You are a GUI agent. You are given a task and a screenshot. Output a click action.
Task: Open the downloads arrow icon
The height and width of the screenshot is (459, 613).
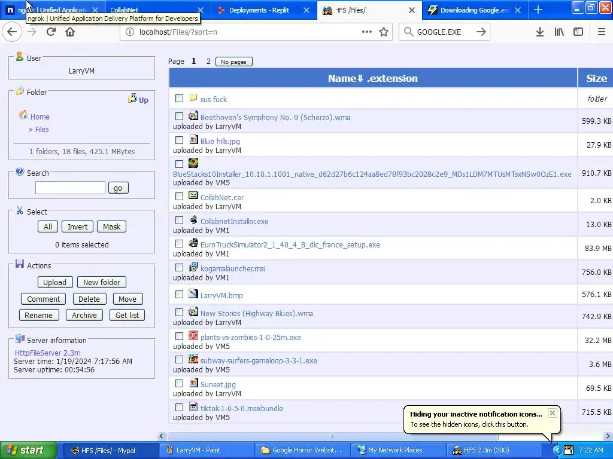click(x=539, y=32)
